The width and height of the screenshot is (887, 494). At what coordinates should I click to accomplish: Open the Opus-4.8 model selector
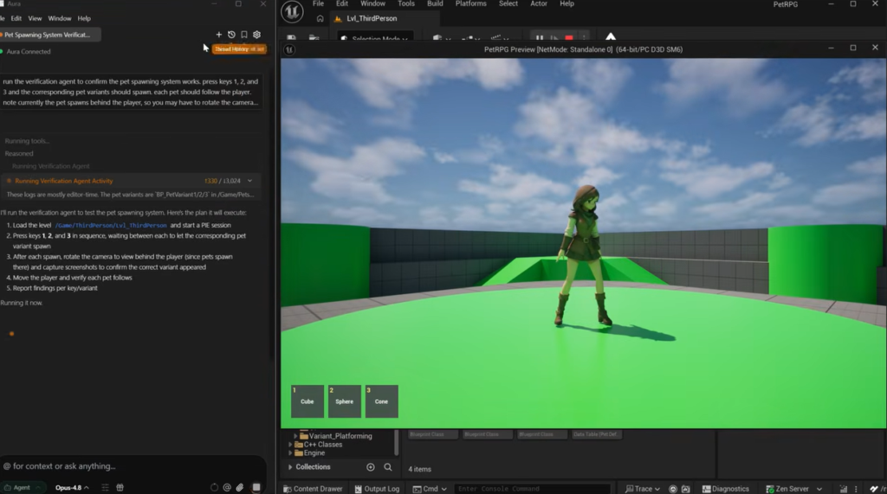72,487
